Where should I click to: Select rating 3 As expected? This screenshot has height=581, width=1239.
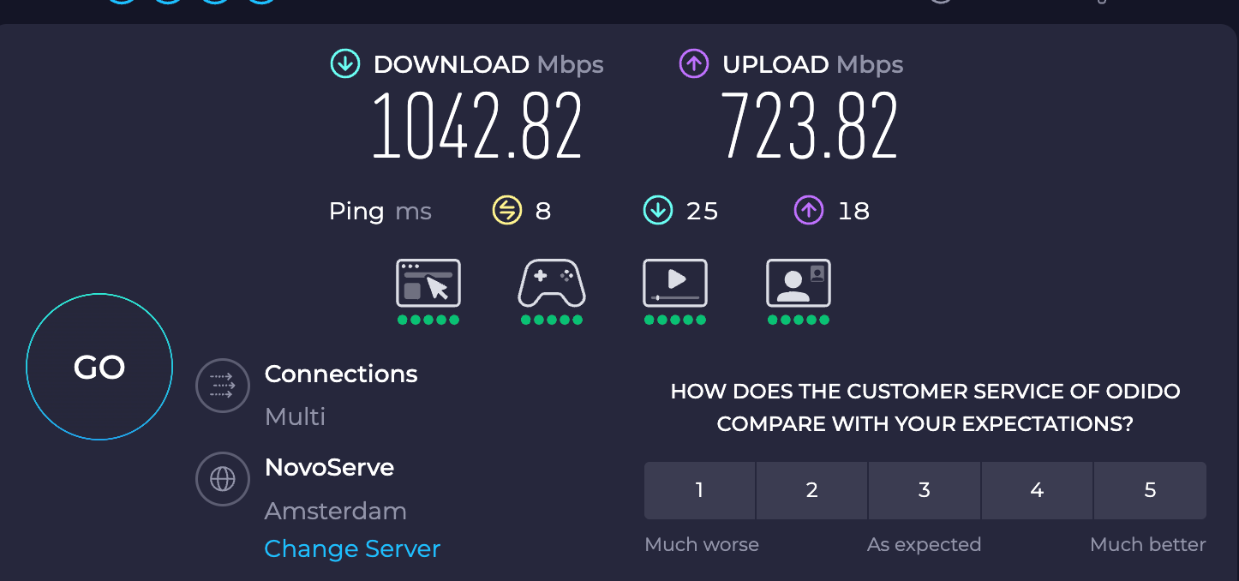click(x=925, y=490)
